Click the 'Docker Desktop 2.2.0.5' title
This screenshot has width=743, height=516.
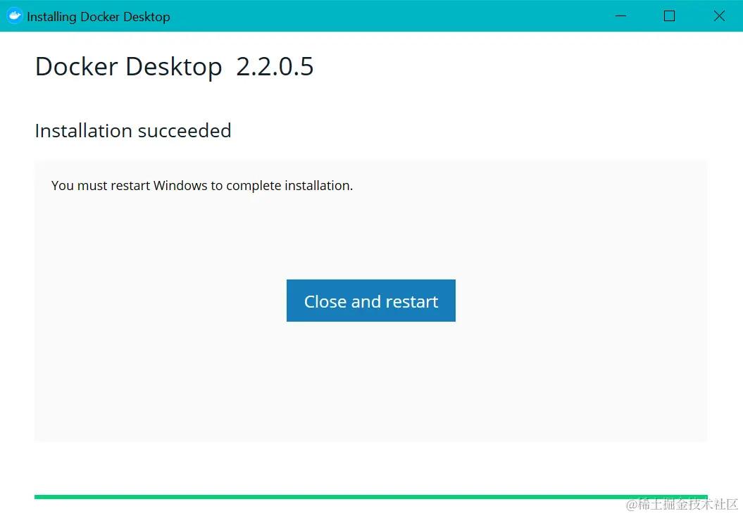pyautogui.click(x=175, y=66)
